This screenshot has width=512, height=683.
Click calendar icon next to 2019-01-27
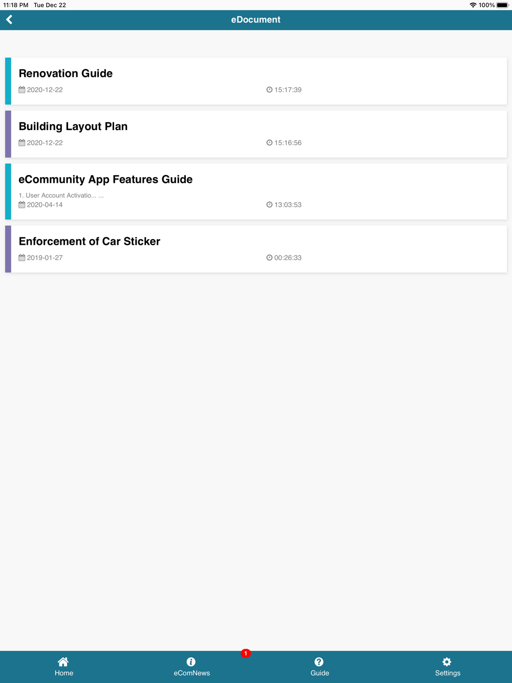[22, 258]
